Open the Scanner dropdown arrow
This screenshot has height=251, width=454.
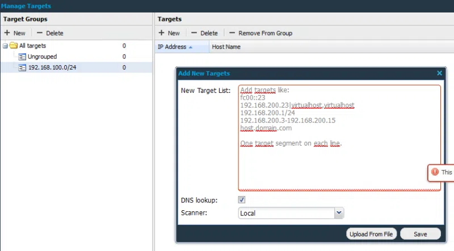click(x=339, y=213)
